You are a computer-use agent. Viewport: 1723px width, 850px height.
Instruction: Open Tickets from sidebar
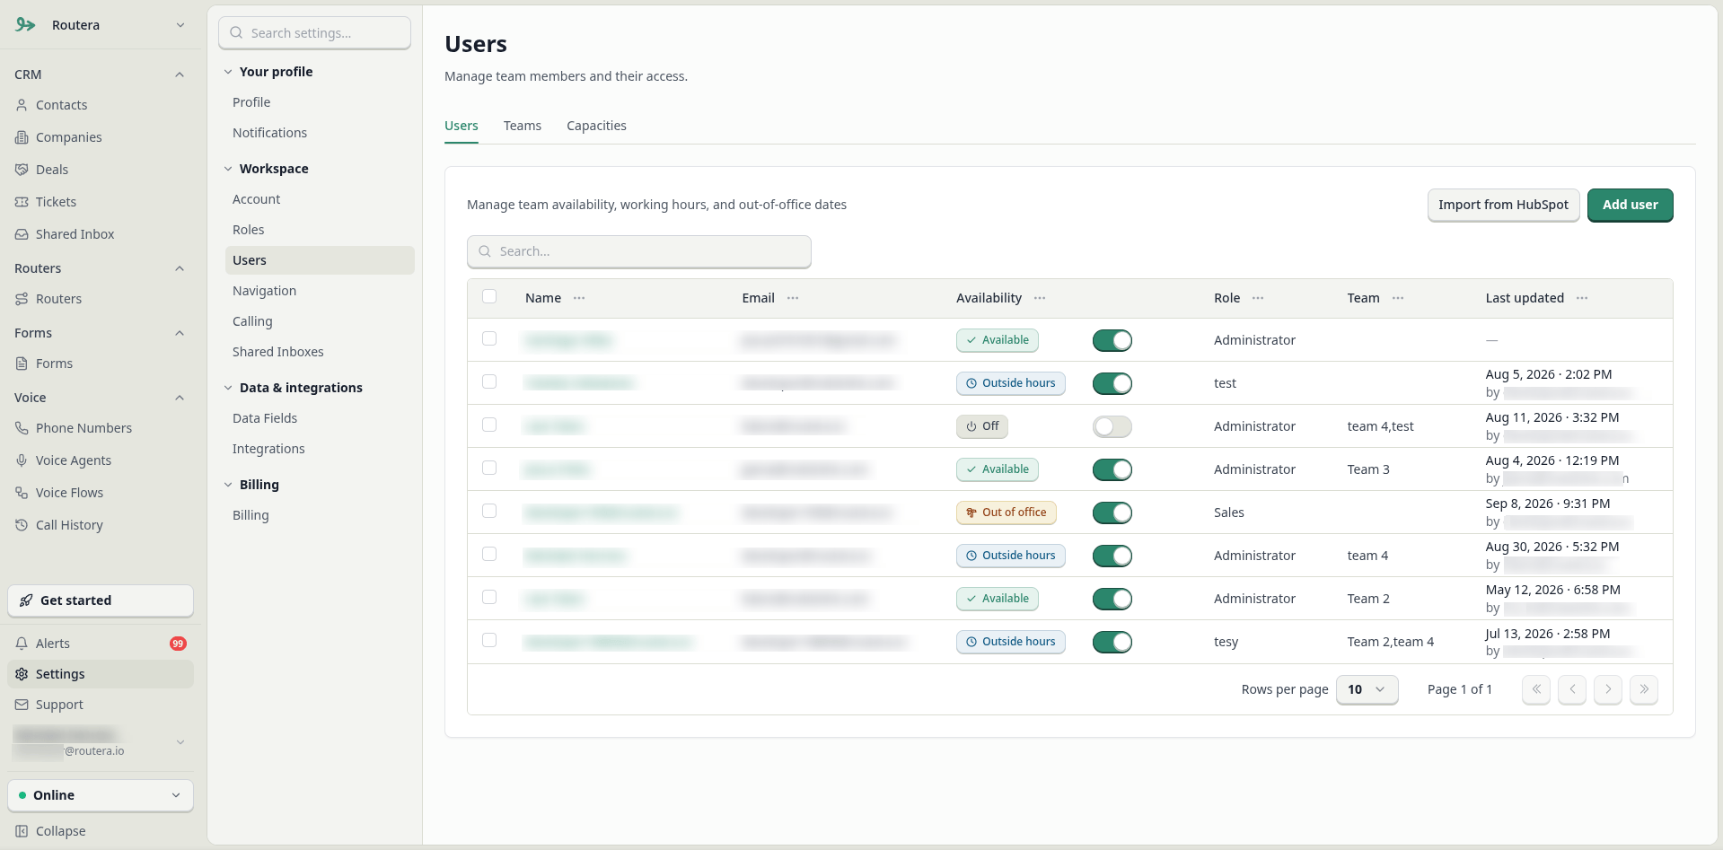56,202
